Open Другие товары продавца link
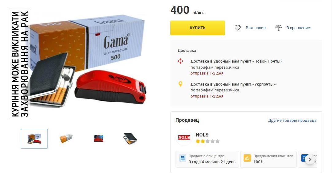Image resolution: width=332 pixels, height=173 pixels. coord(292,121)
